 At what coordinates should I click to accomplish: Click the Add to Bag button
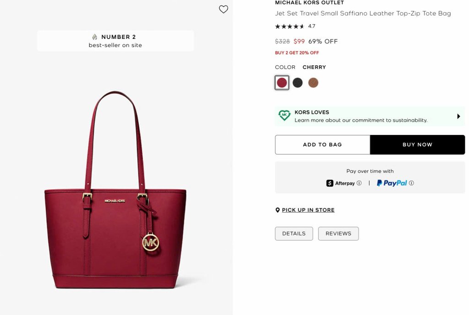[322, 144]
